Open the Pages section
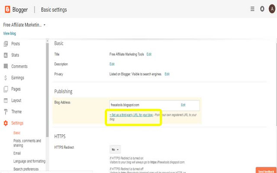The height and width of the screenshot is (173, 277). click(16, 89)
